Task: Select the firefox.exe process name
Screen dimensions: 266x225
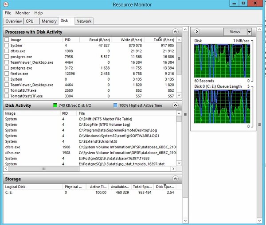Action: coord(19,74)
